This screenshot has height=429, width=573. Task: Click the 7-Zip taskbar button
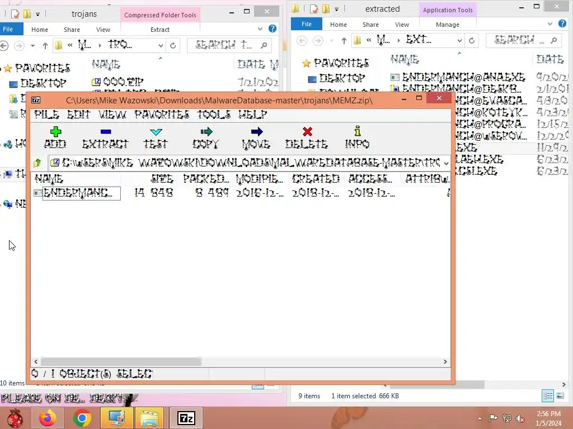pos(186,418)
